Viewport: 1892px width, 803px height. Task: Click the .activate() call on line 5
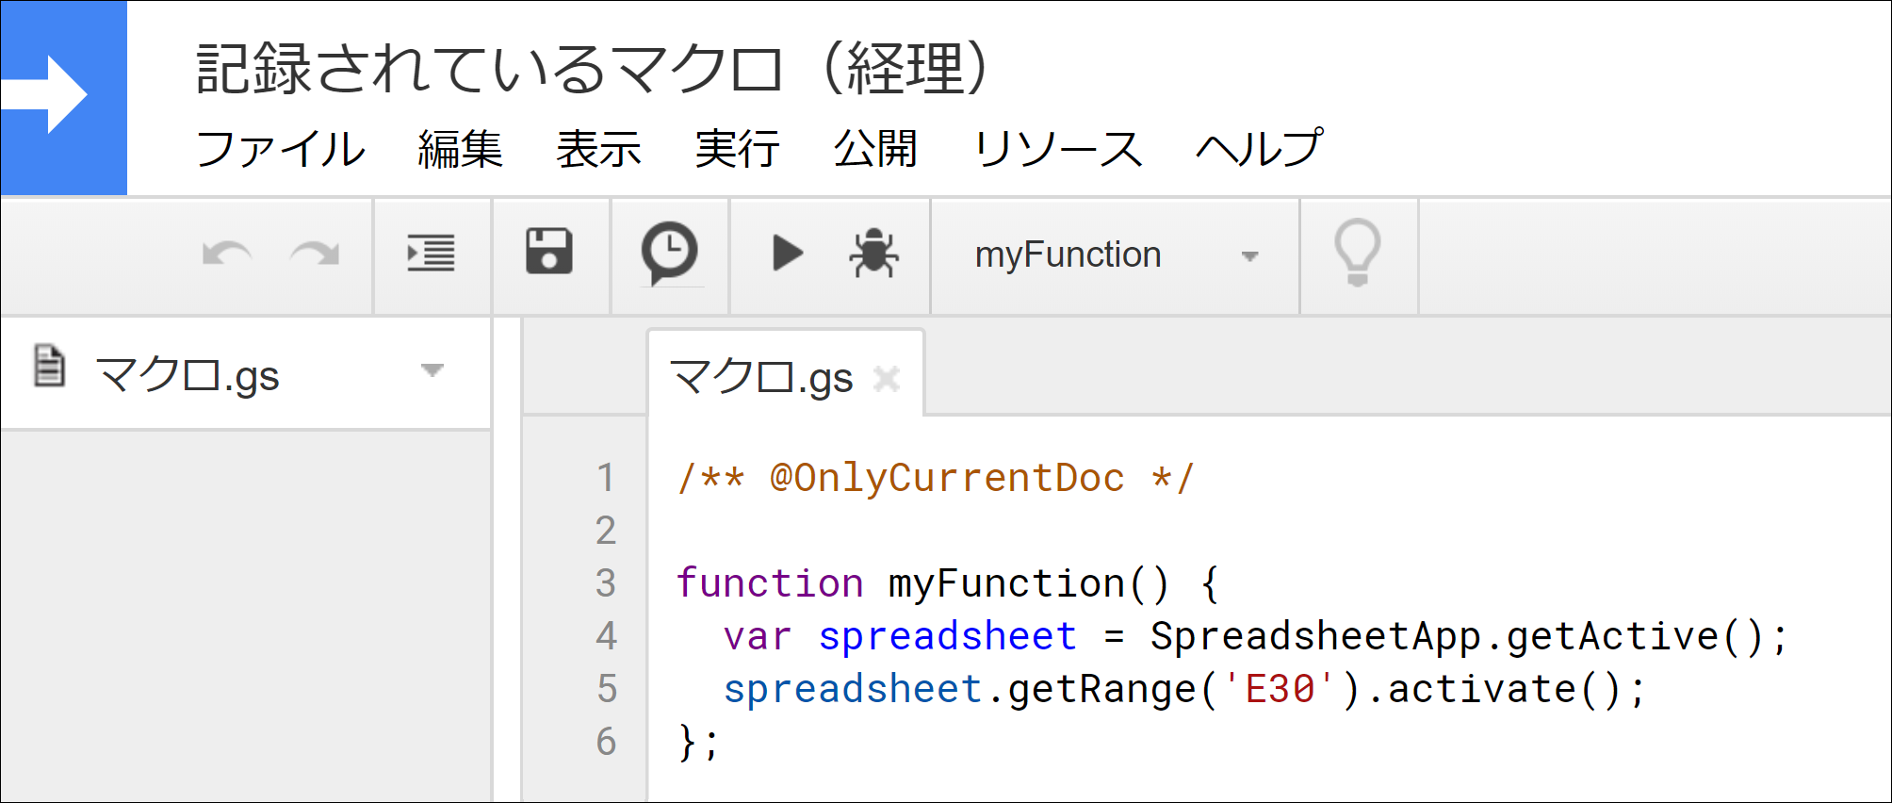coord(1503,689)
